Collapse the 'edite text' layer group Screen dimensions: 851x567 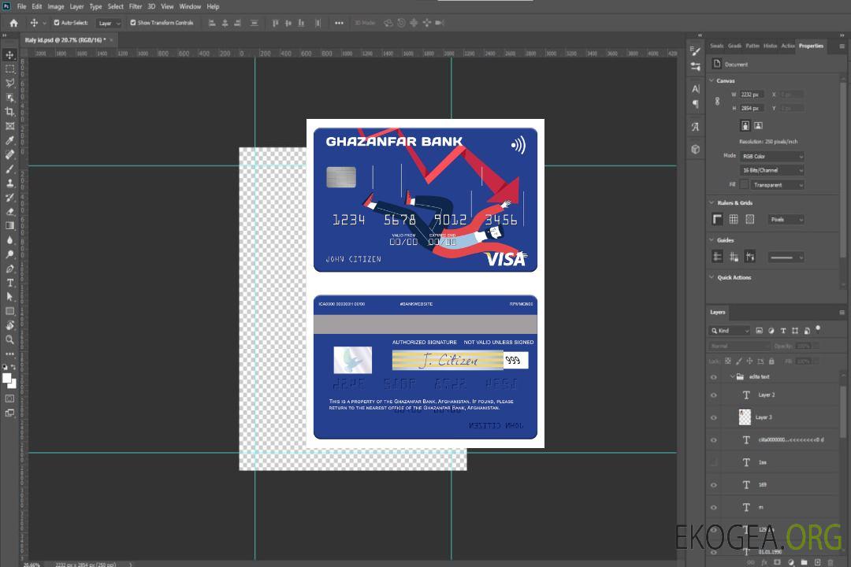tap(732, 376)
